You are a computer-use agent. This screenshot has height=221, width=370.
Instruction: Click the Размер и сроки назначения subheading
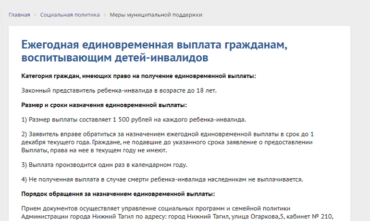tap(104, 105)
